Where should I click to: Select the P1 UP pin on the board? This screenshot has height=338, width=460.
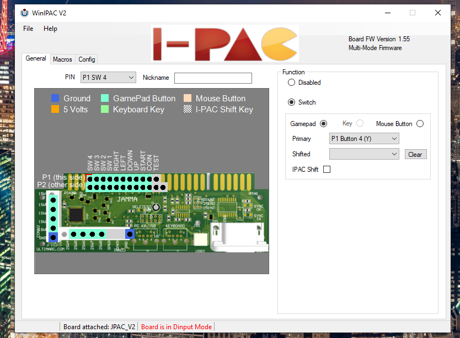[136, 179]
